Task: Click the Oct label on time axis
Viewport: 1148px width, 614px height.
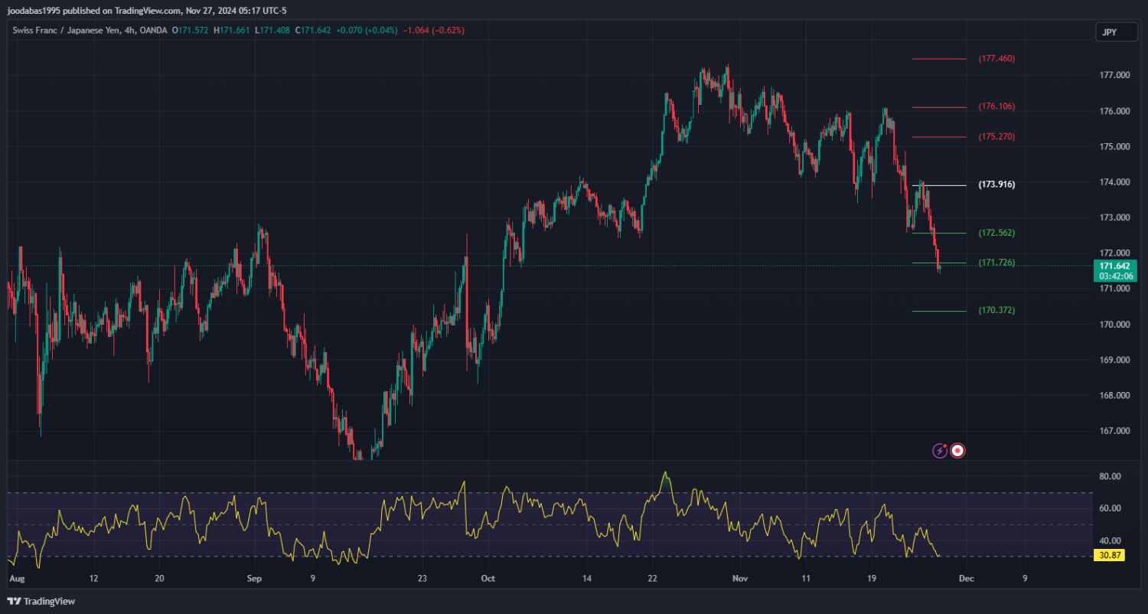Action: pos(487,579)
